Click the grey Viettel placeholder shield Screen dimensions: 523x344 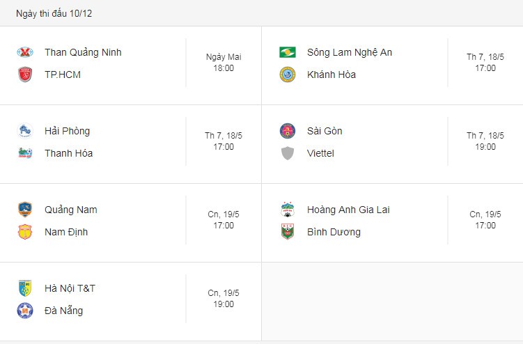[x=287, y=153]
